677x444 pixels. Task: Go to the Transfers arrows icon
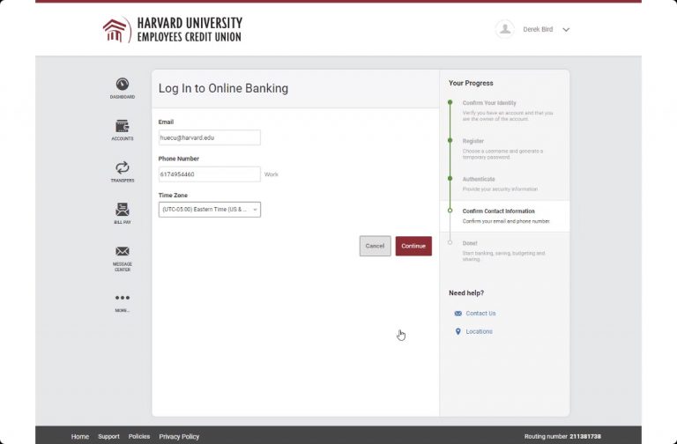pyautogui.click(x=123, y=167)
